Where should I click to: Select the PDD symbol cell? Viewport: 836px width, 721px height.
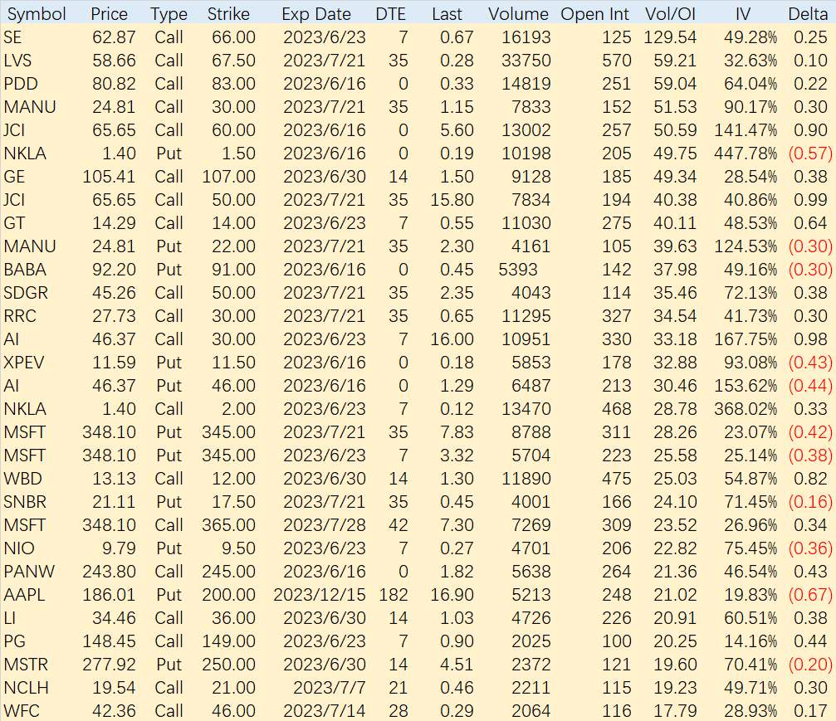[21, 84]
